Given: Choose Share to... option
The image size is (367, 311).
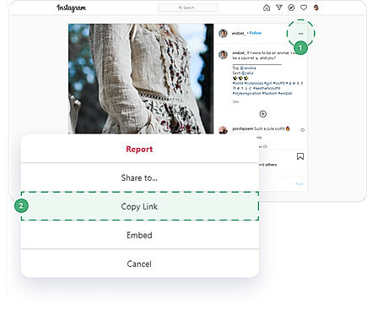Looking at the screenshot, I should pyautogui.click(x=139, y=177).
